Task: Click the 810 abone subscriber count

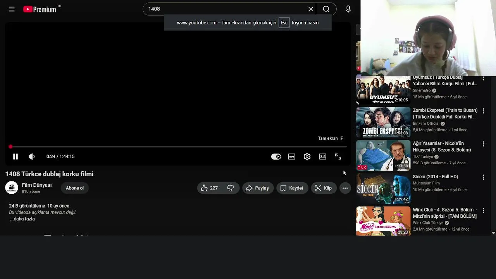Action: click(31, 191)
